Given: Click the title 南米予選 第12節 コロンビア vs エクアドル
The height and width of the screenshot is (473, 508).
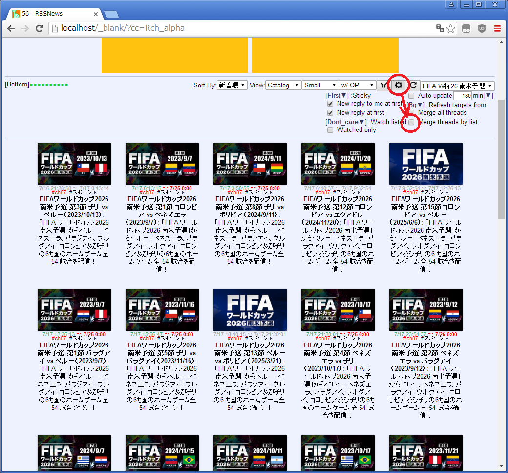Looking at the screenshot, I should point(338,211).
